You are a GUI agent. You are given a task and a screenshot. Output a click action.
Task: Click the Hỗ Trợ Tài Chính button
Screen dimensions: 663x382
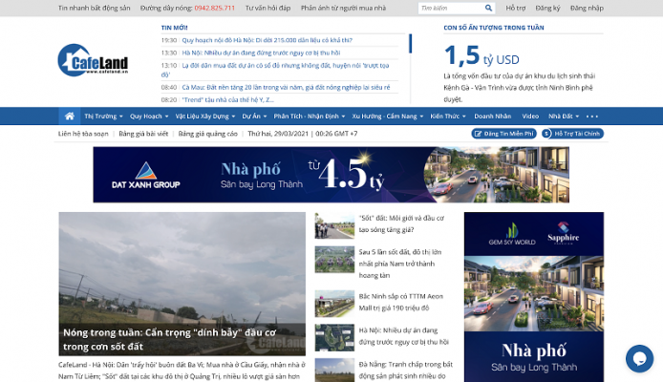(572, 134)
